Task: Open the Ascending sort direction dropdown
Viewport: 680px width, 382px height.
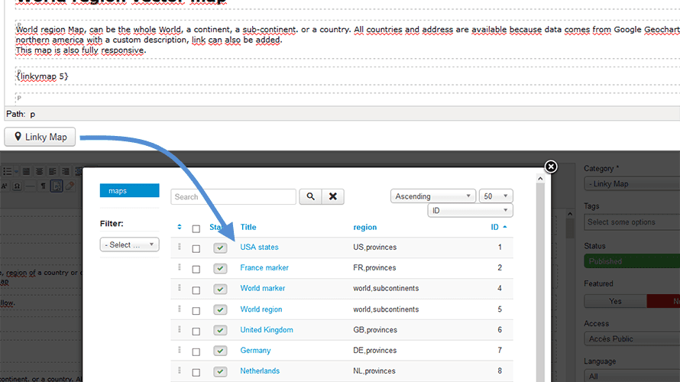Action: (x=433, y=196)
